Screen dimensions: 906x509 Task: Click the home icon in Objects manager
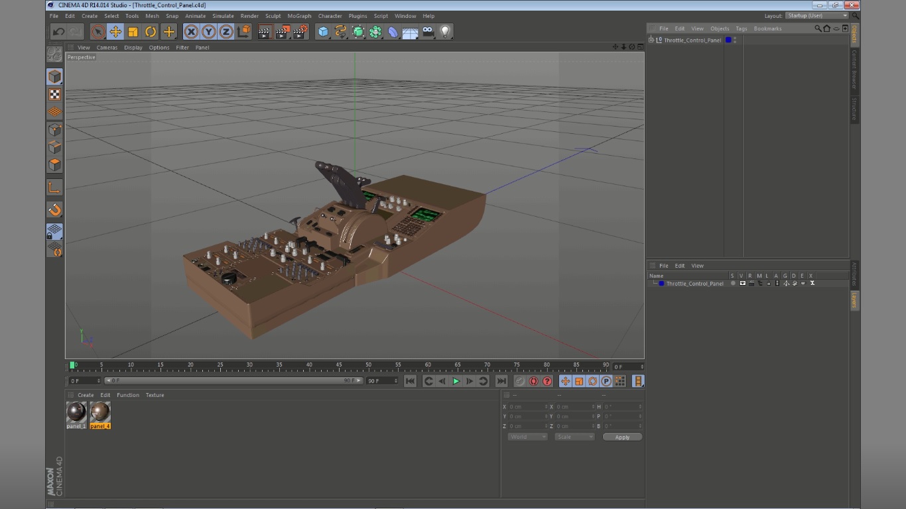click(x=826, y=28)
